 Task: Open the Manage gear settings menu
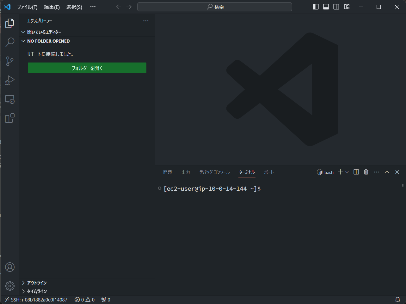(10, 286)
